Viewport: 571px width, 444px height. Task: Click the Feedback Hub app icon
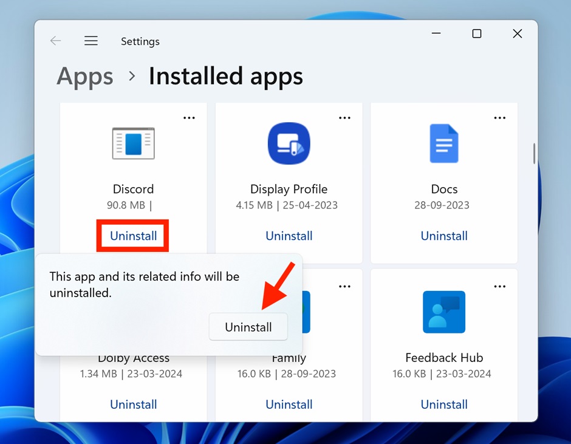pos(444,312)
